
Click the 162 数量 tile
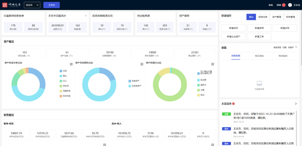(78, 27)
